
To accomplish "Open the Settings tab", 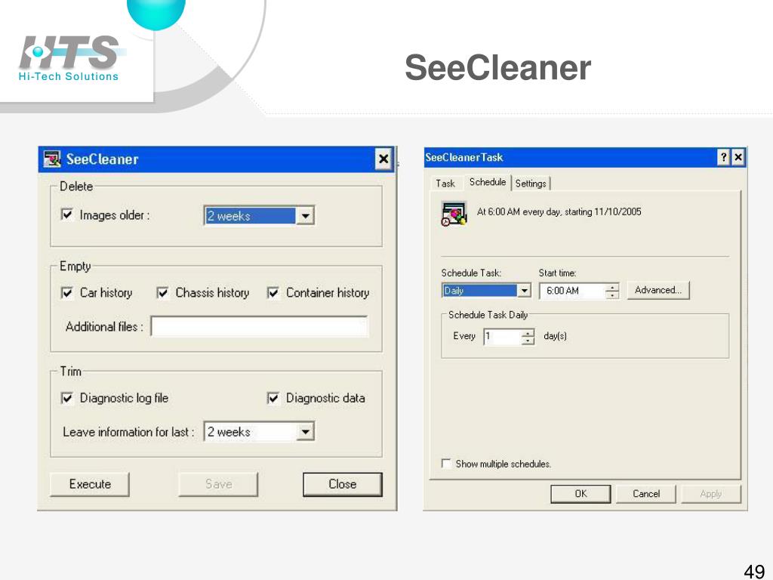I will pos(531,184).
